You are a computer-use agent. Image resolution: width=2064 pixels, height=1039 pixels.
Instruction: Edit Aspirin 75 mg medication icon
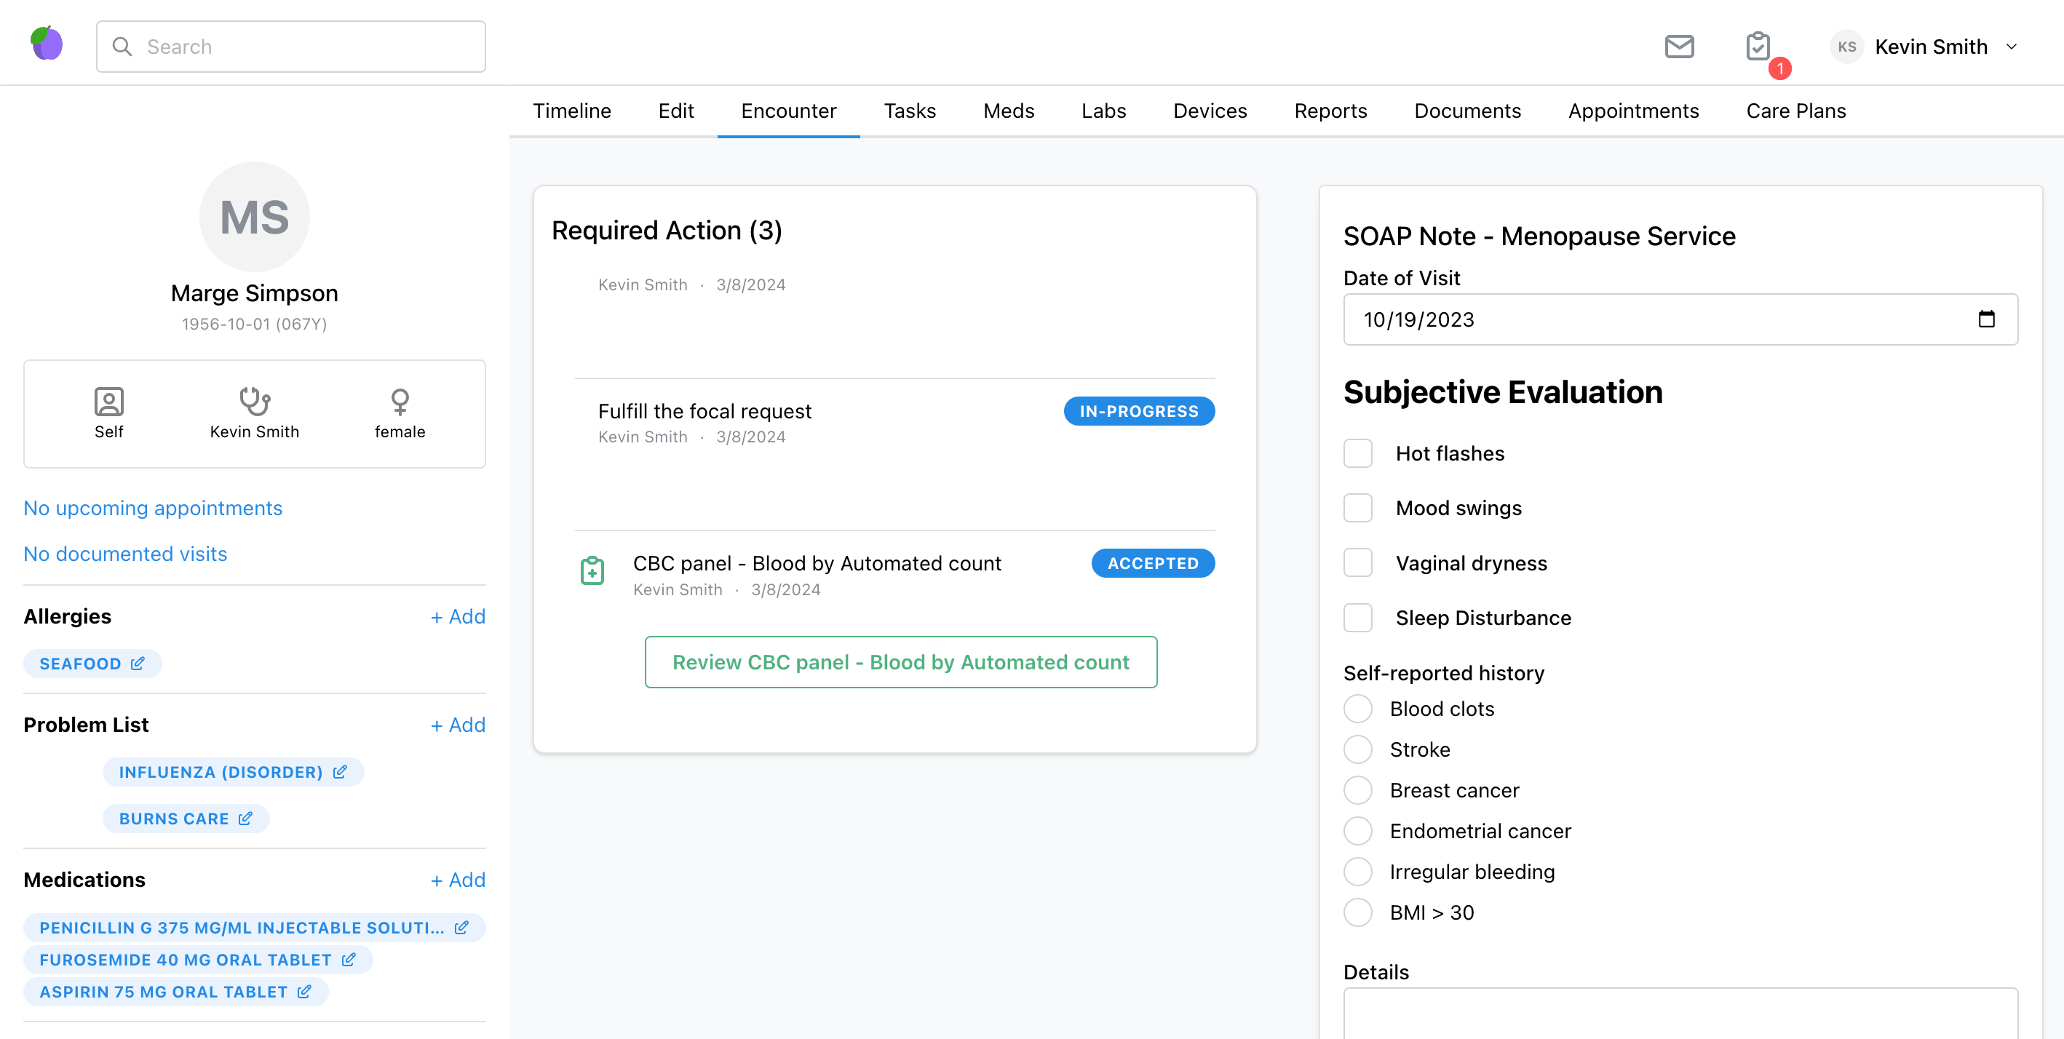(x=304, y=991)
